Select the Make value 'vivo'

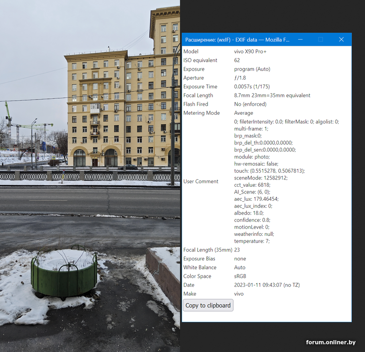pyautogui.click(x=239, y=294)
